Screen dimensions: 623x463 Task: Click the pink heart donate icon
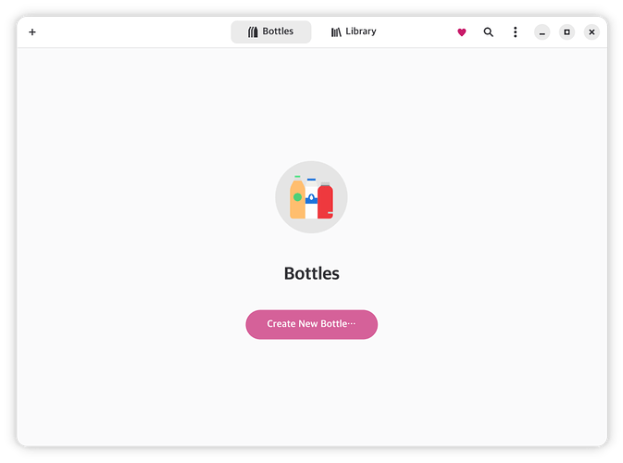[x=461, y=32]
